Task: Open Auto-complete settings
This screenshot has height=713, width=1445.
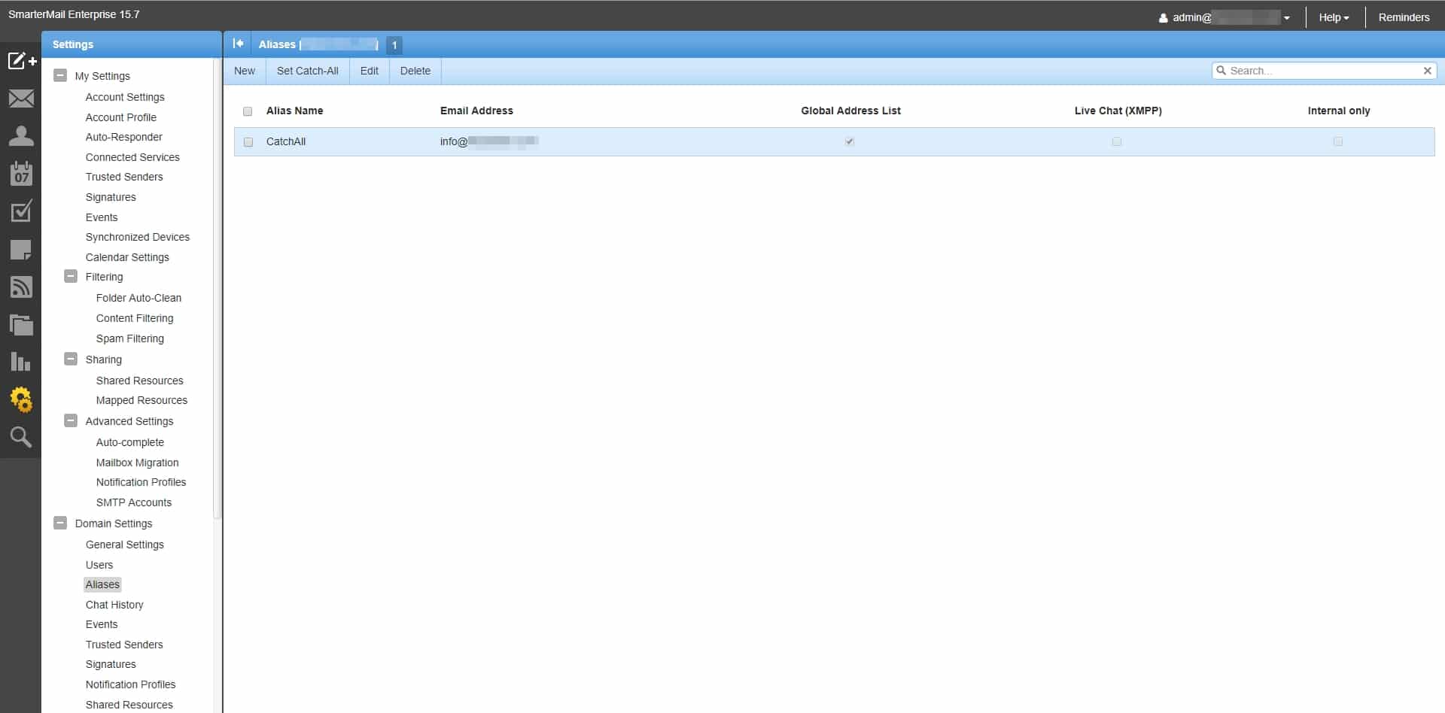Action: pos(130,442)
